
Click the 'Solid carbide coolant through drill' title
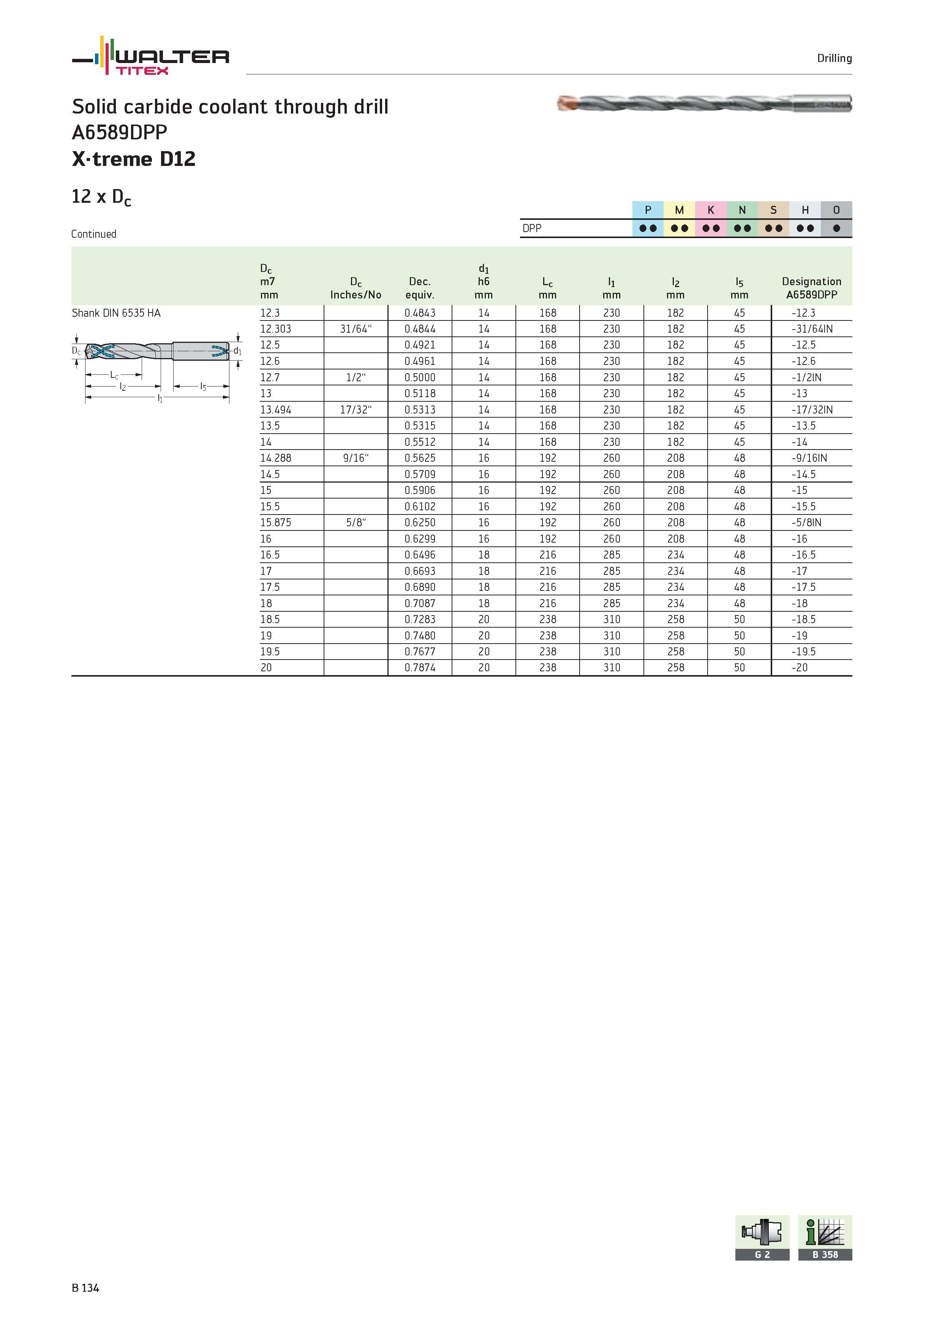(x=230, y=107)
